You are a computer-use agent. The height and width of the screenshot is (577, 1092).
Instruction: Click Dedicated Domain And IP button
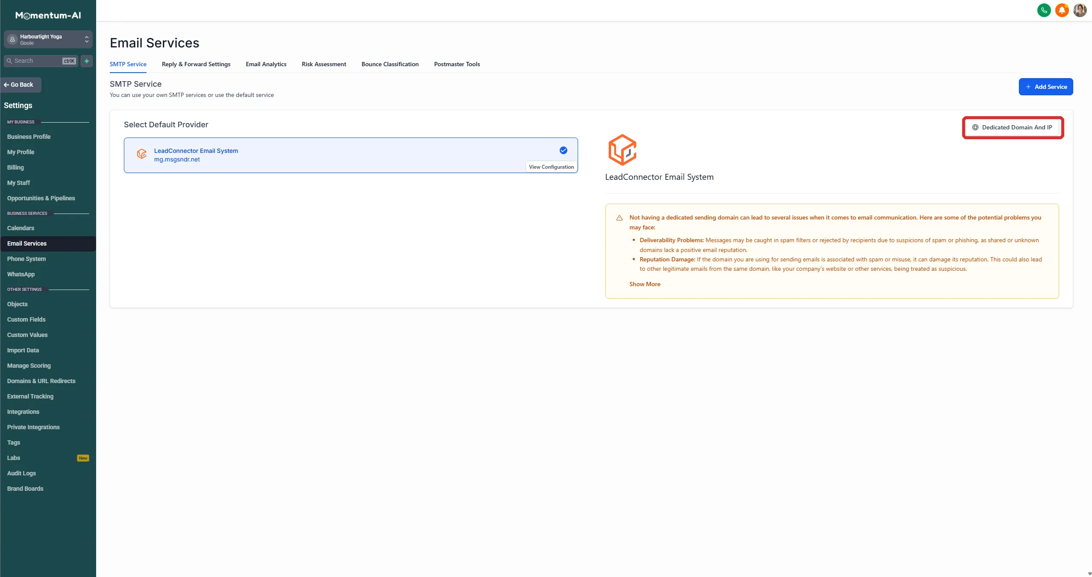[1012, 127]
